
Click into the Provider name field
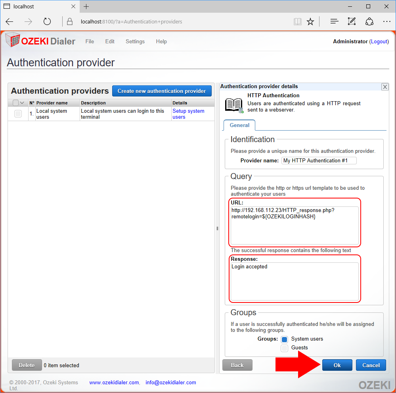(319, 160)
